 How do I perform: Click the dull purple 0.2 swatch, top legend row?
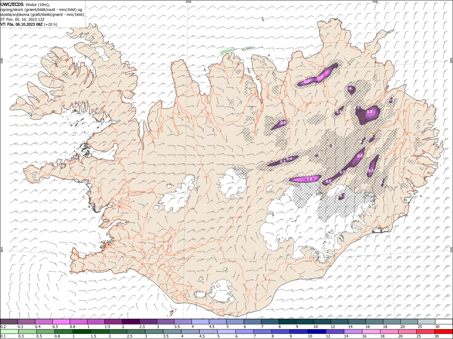point(9,322)
